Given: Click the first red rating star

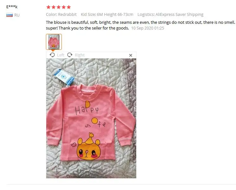Looking at the screenshot, I should coord(48,7).
